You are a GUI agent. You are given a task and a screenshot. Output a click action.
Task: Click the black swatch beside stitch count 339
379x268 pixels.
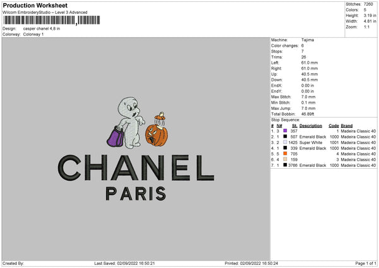[x=285, y=148]
